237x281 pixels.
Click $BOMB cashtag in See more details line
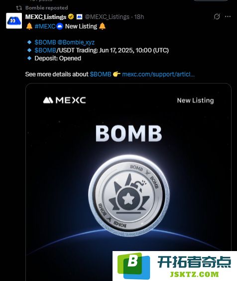pyautogui.click(x=101, y=74)
